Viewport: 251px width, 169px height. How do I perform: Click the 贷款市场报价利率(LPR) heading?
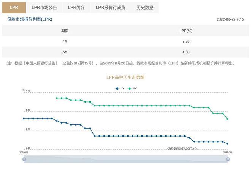click(x=30, y=19)
